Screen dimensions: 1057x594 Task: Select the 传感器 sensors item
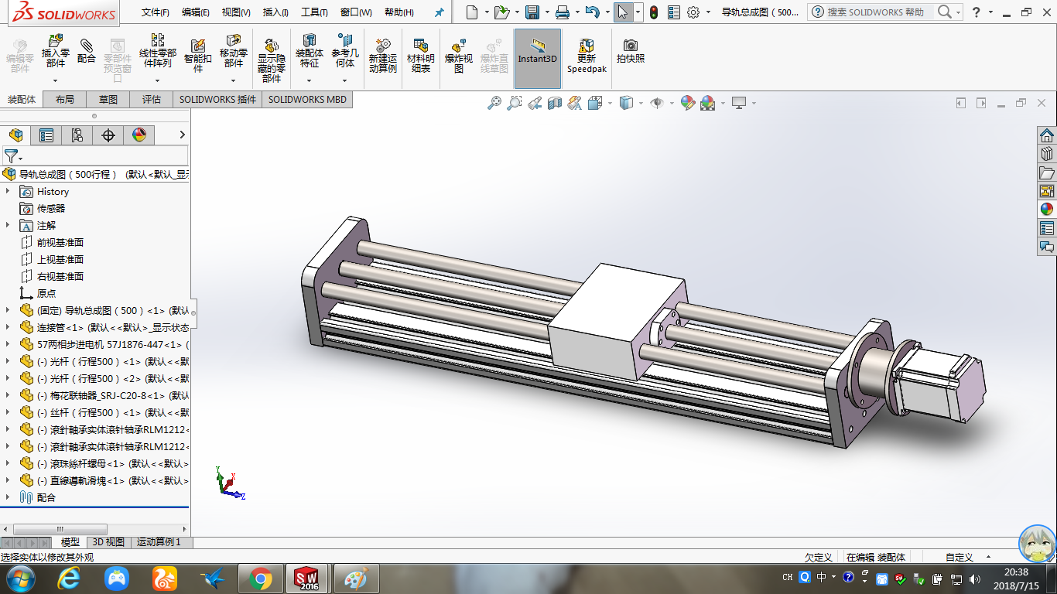pos(51,208)
